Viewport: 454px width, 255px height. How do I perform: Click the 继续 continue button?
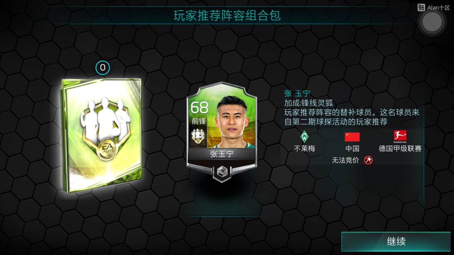pyautogui.click(x=396, y=241)
